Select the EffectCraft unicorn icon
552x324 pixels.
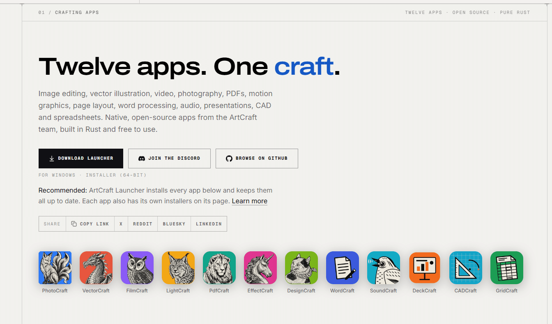tap(260, 268)
